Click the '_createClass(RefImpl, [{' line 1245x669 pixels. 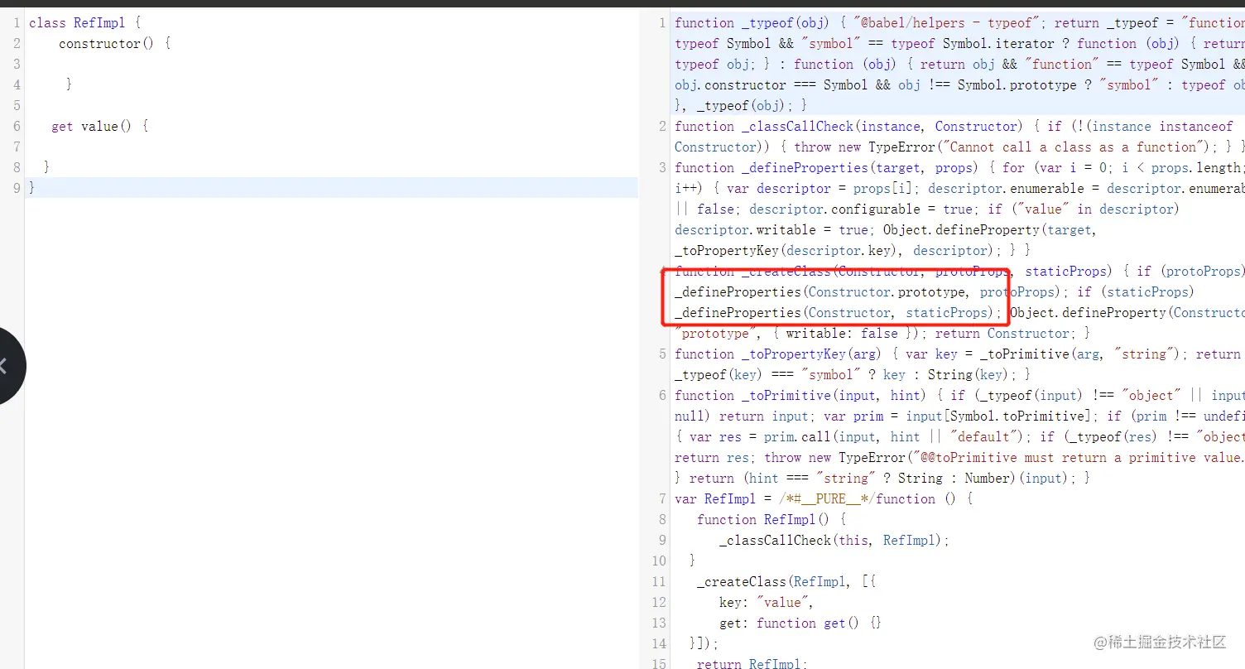click(786, 582)
